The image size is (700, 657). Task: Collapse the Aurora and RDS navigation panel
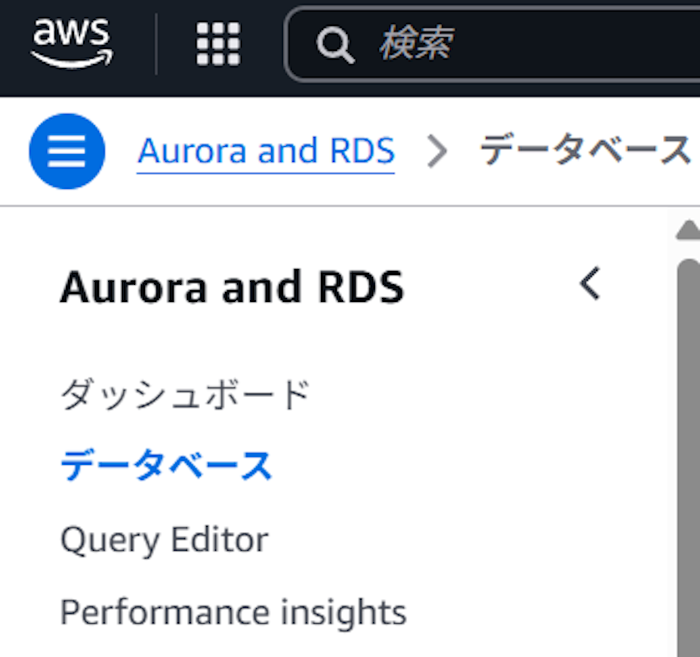point(589,284)
